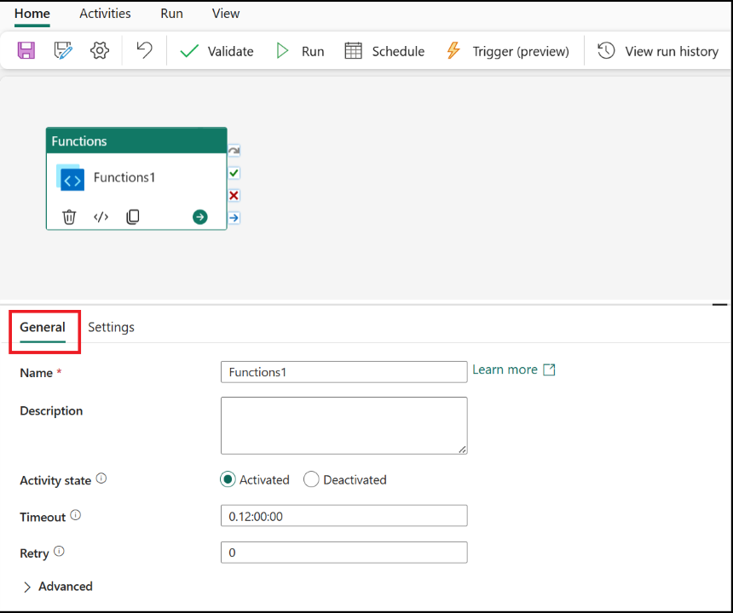Clone the Functions1 activity
733x613 pixels.
point(133,216)
